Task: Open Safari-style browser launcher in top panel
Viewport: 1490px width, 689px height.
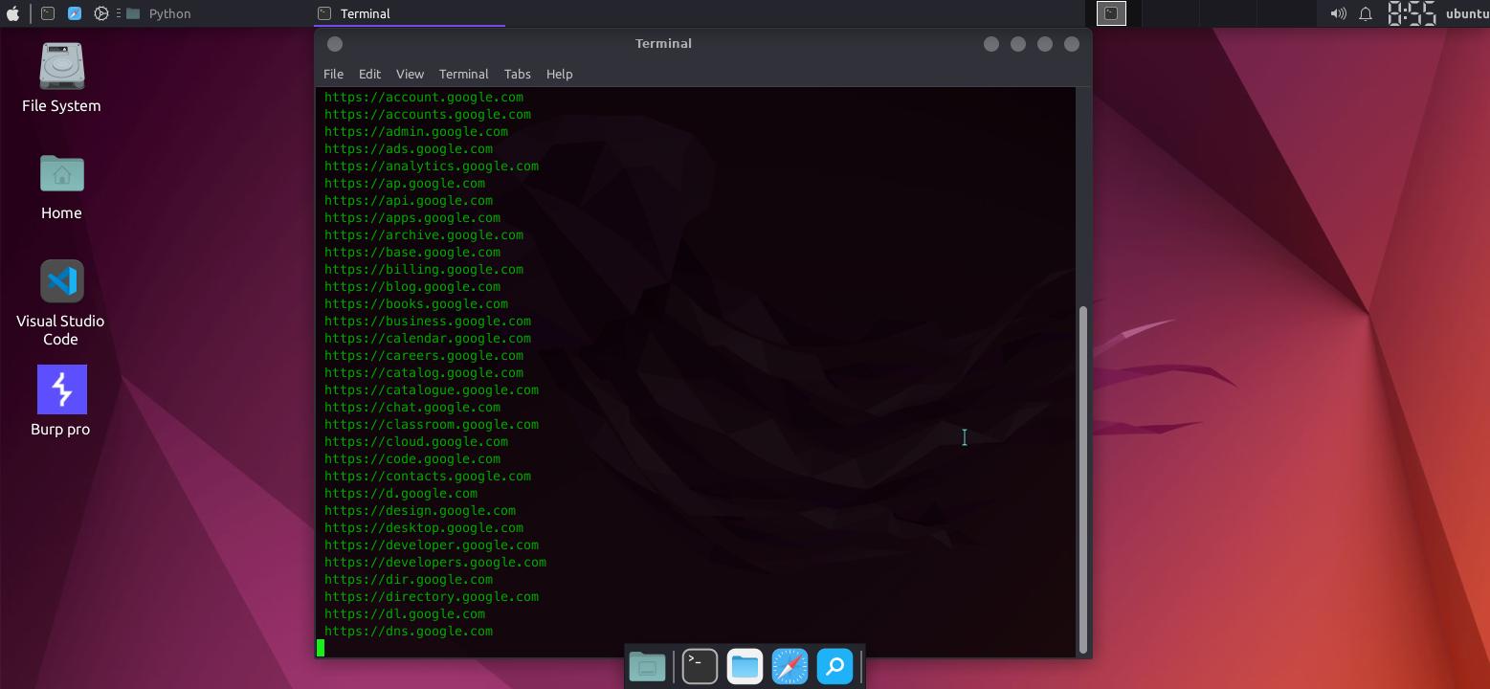Action: click(75, 13)
